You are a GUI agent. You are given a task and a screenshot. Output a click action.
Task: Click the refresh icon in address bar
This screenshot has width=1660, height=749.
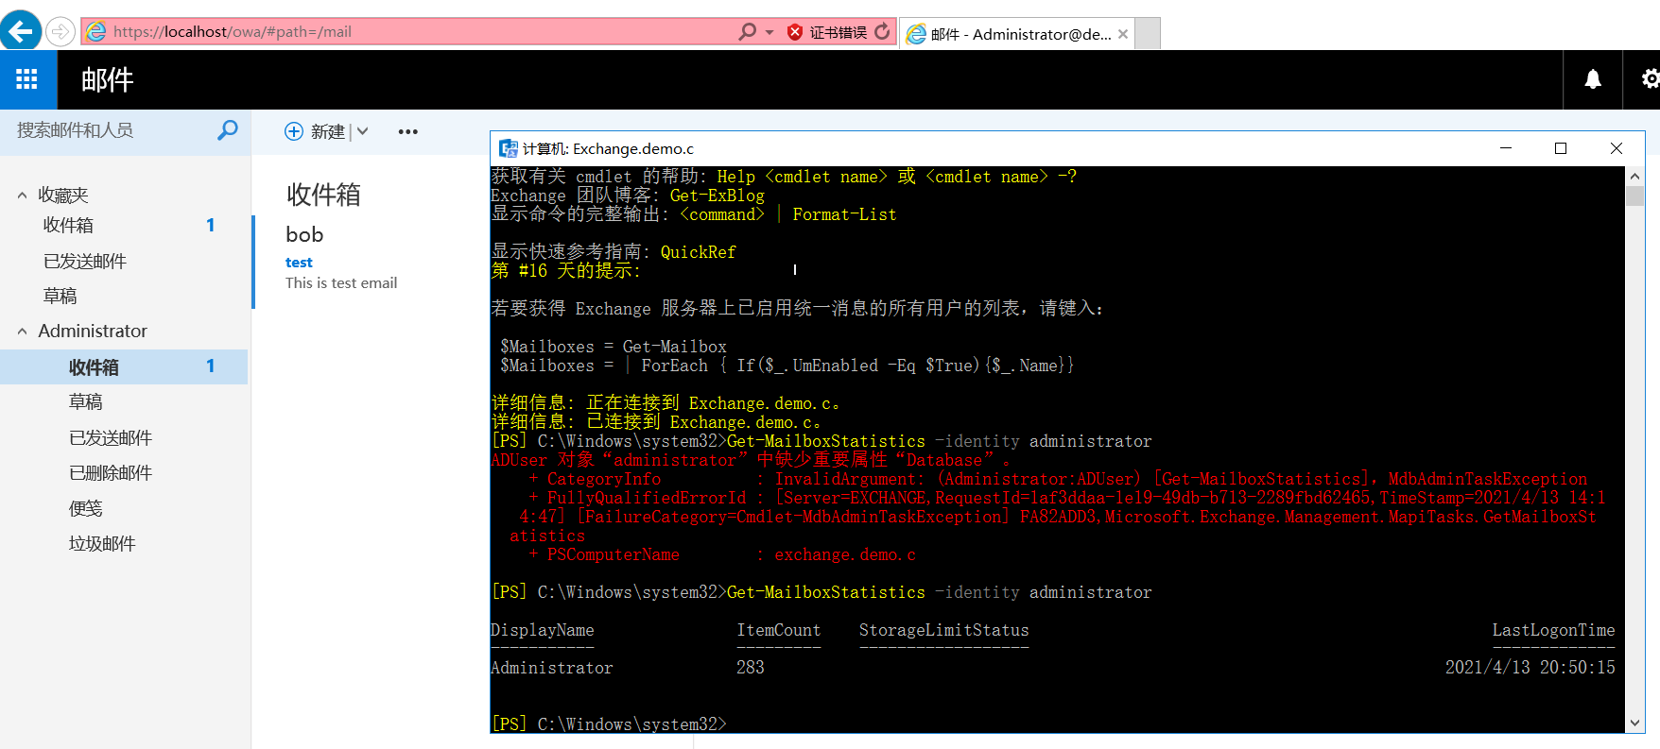882,32
